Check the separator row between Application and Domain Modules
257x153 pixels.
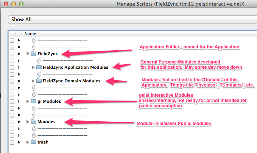point(12,74)
